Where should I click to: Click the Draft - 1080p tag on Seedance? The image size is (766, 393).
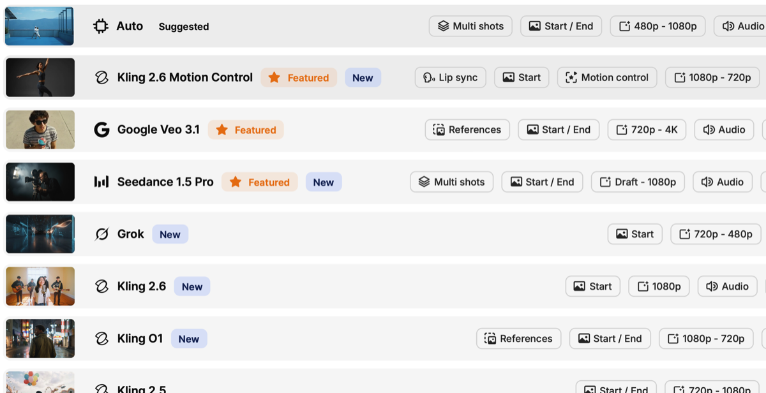tap(638, 182)
